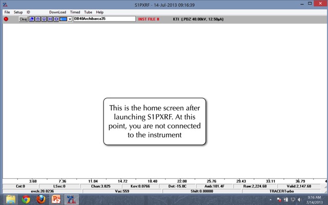This screenshot has height=205, width=328.
Task: Click the Clear button in toolbar
Action: tap(23, 19)
